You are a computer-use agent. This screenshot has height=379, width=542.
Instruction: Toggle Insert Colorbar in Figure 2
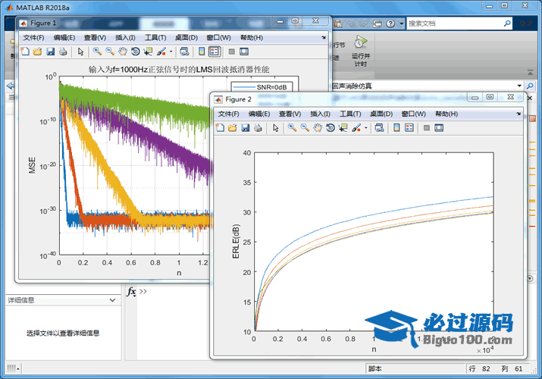point(396,128)
